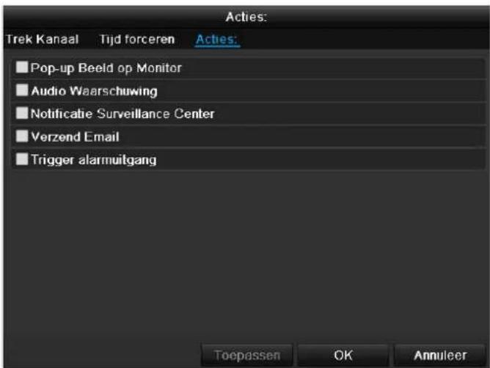Toggle the Verzend Email checkbox
This screenshot has width=490, height=368.
22,136
